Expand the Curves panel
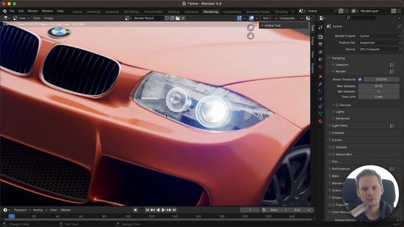404x227 pixels. [336, 140]
